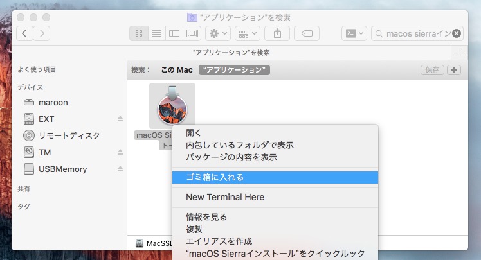Choose ゴミ箱に入れる from context menu

215,177
